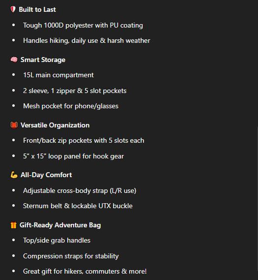The image size is (258, 280).
Task: Click the 2 sleeve, 1 zipper line
Action: 75,91
